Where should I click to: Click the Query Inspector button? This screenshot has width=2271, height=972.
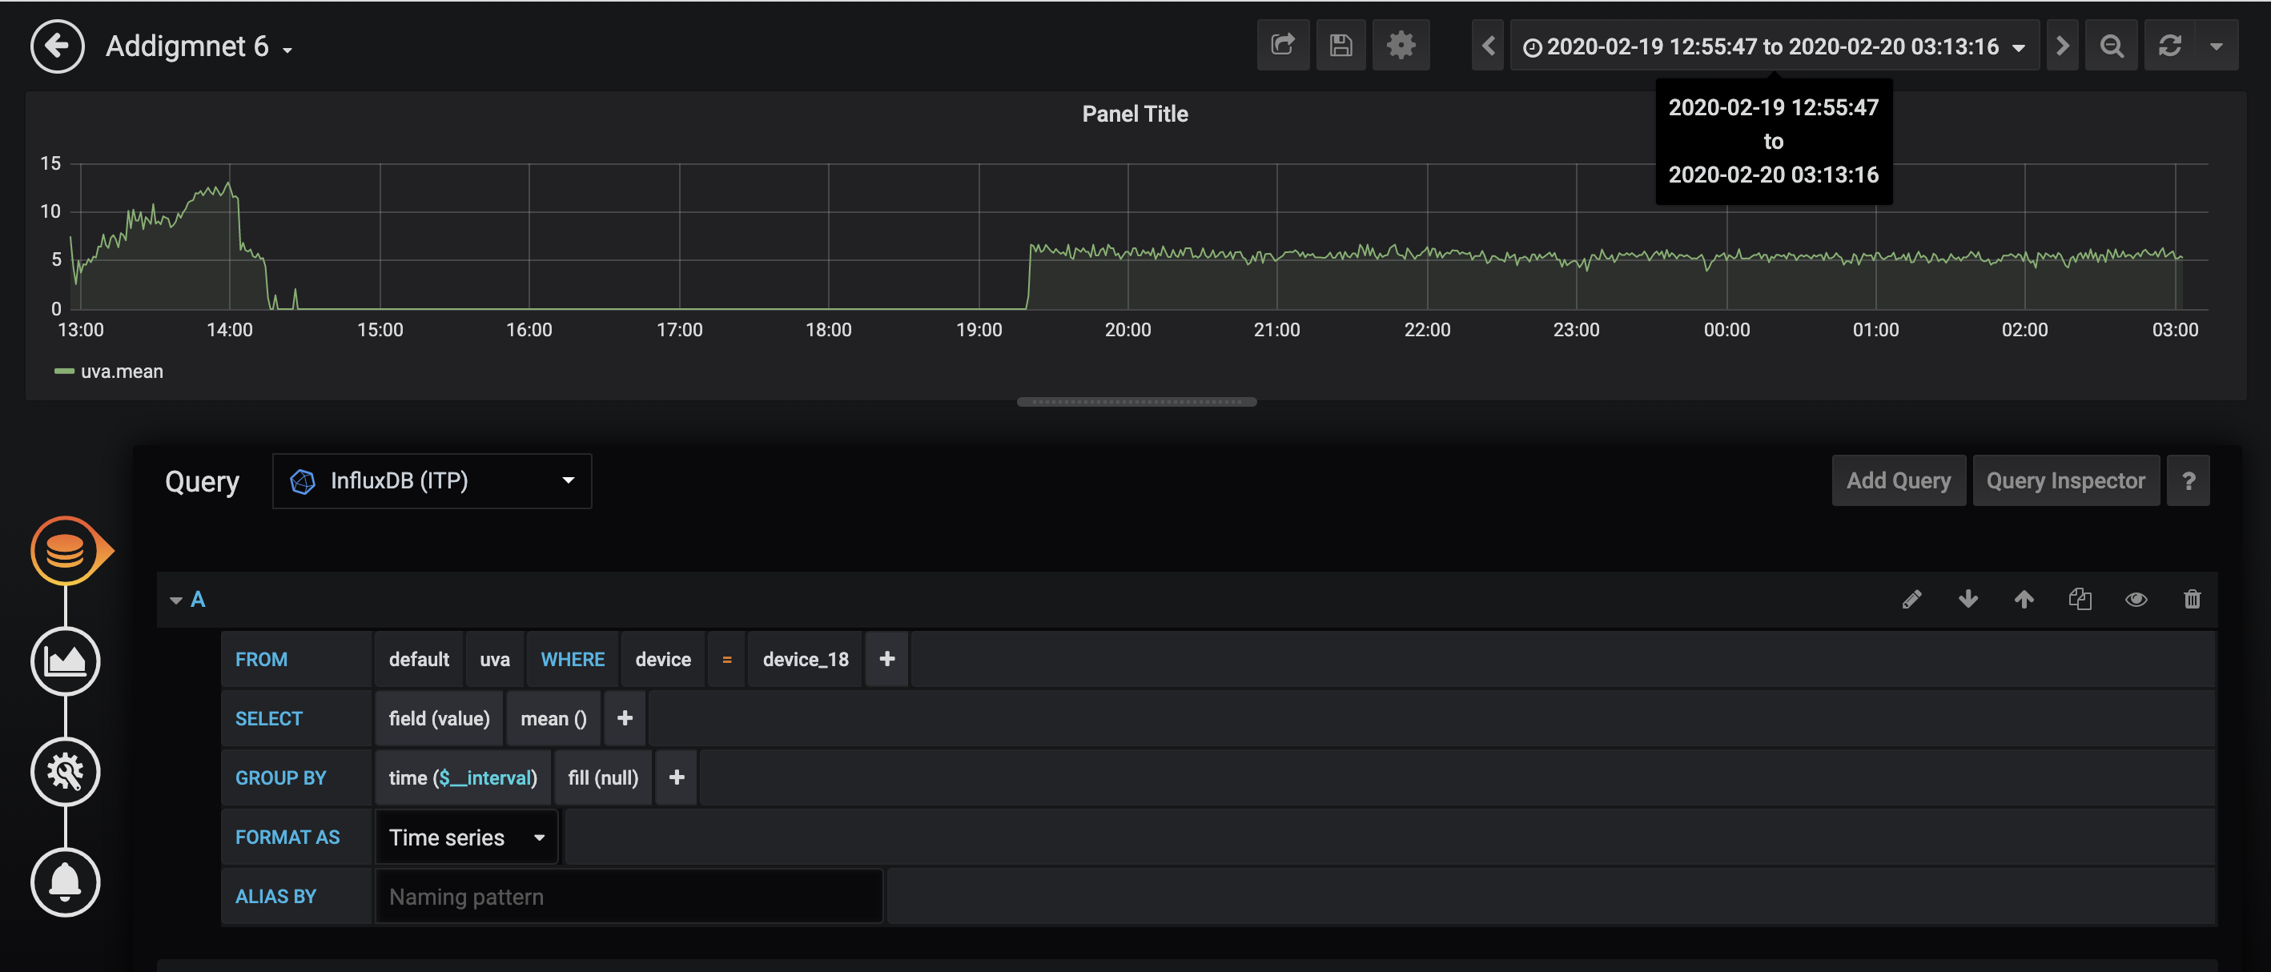tap(2064, 480)
